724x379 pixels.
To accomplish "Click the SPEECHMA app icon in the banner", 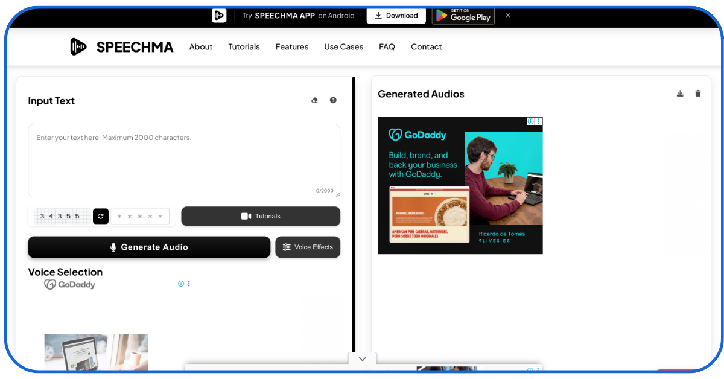I will (219, 15).
